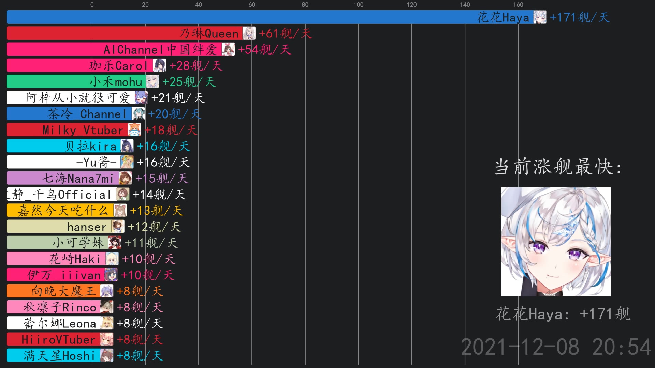Select the 花崎Haki pink bar label
Image resolution: width=655 pixels, height=368 pixels.
coord(75,259)
